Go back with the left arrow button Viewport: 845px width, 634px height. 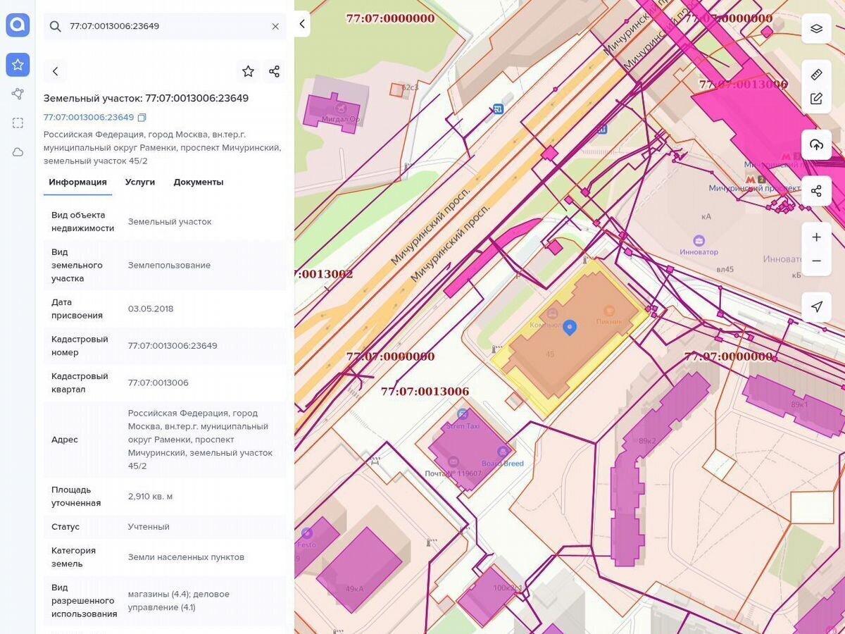(55, 71)
